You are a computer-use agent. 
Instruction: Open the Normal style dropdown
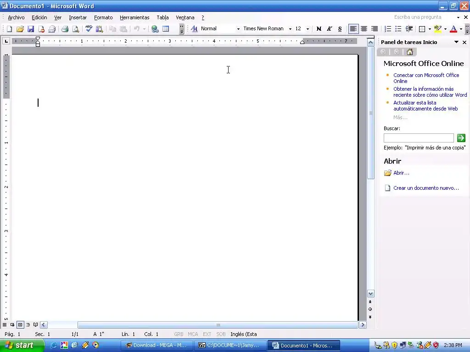click(238, 29)
